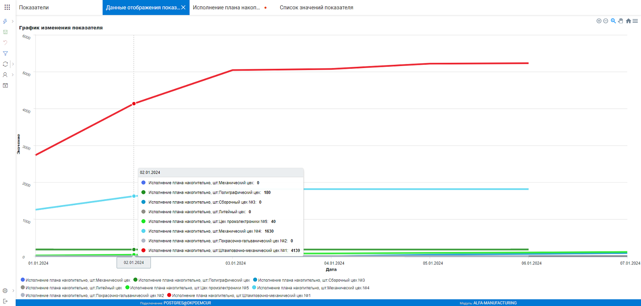Image resolution: width=641 pixels, height=306 pixels.
Task: Click the 01.01.2024 axis date label
Action: pos(38,263)
